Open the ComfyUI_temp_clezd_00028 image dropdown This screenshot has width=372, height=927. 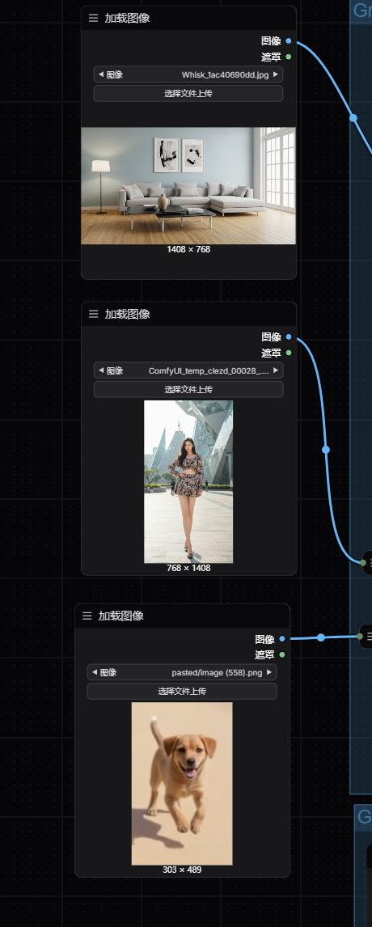[x=188, y=370]
